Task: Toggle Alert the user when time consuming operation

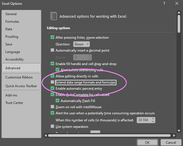Action: coord(52,113)
